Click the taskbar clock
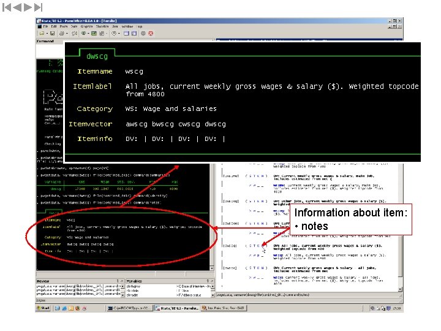This screenshot has width=441, height=331. click(x=396, y=308)
